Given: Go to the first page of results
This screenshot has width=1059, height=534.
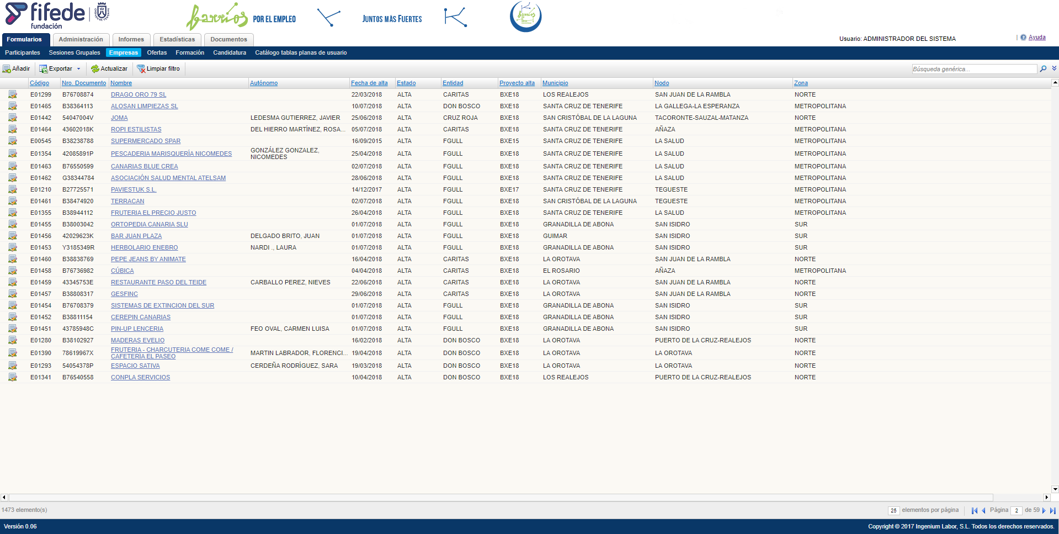Looking at the screenshot, I should pyautogui.click(x=975, y=510).
